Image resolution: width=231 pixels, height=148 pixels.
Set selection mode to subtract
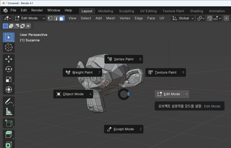click(x=17, y=26)
